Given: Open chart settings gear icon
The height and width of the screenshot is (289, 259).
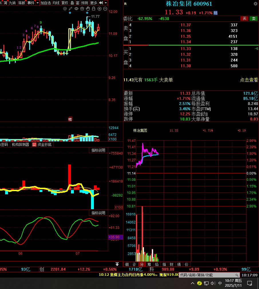Looking at the screenshot, I should [x=65, y=9].
